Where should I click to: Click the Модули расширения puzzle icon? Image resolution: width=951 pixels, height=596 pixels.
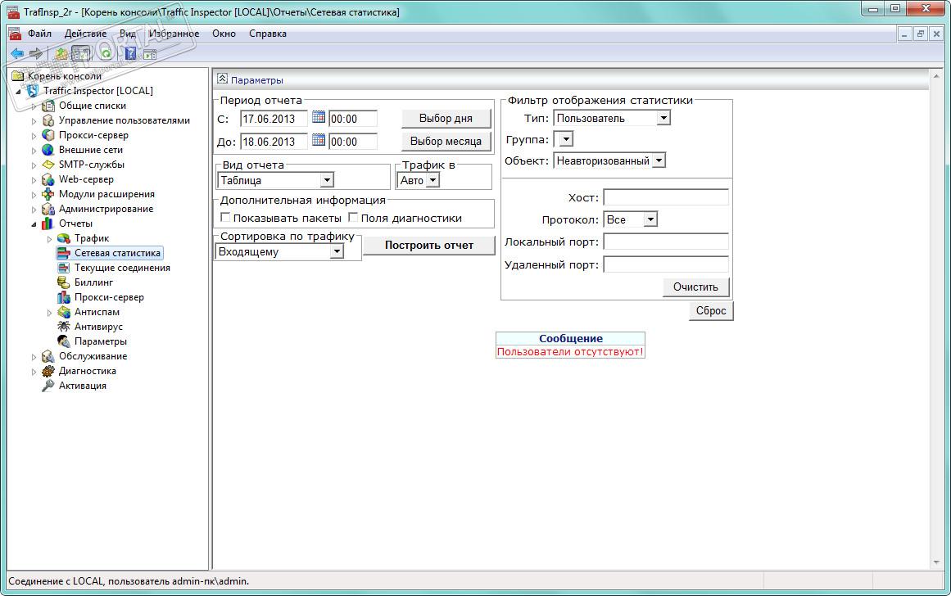click(48, 194)
